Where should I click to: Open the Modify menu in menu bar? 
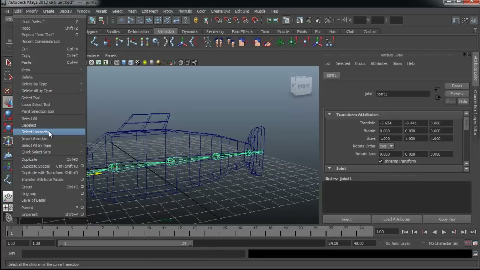(31, 11)
